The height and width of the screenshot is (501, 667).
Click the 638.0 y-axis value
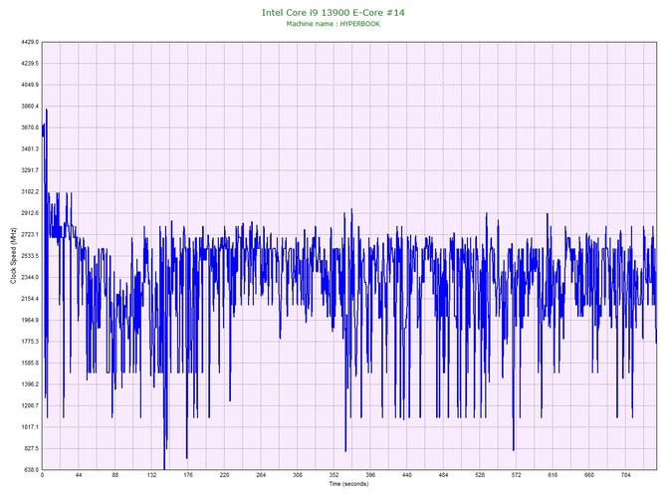point(31,469)
